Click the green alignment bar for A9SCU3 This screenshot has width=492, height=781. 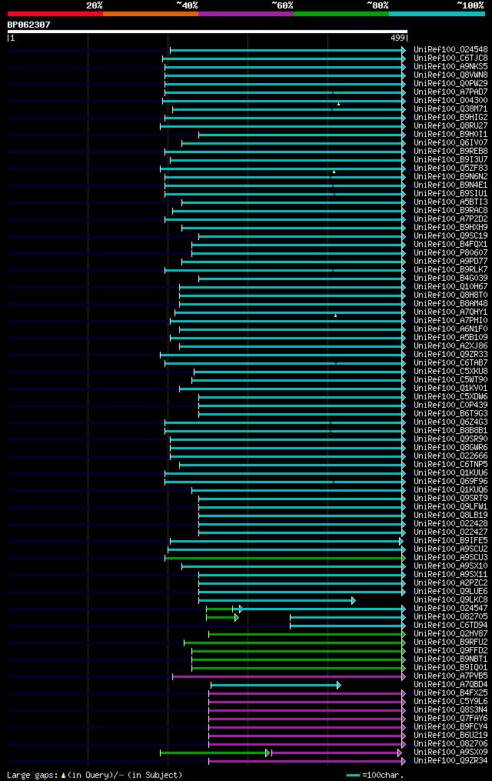(x=285, y=559)
